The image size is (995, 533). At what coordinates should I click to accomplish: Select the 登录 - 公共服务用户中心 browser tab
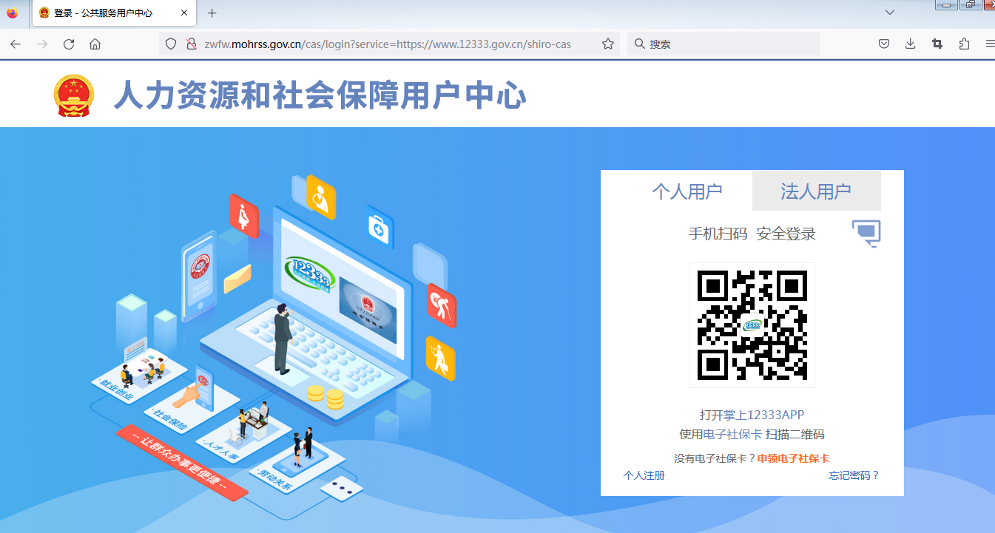click(115, 13)
